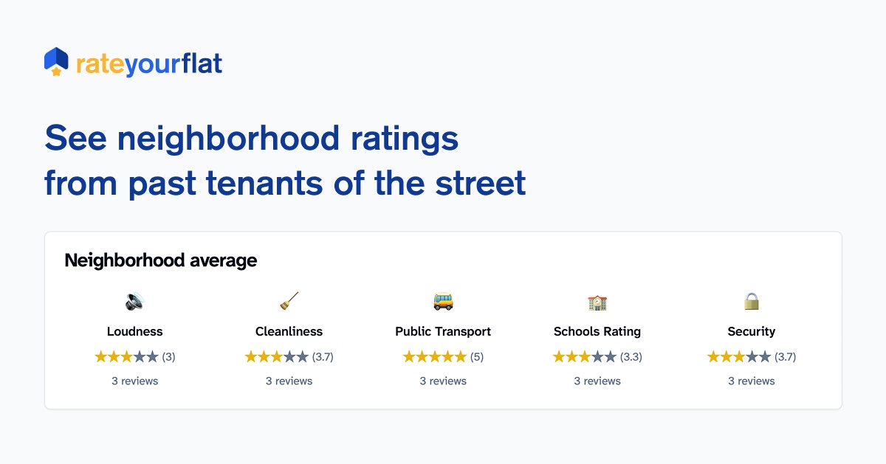Click the Schools Rating stars
The width and height of the screenshot is (886, 464).
pos(585,357)
